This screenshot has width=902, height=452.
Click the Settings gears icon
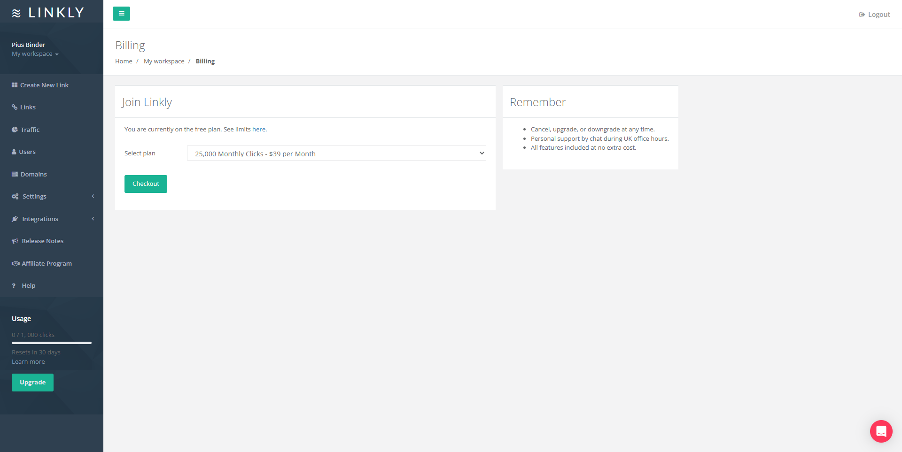point(15,196)
